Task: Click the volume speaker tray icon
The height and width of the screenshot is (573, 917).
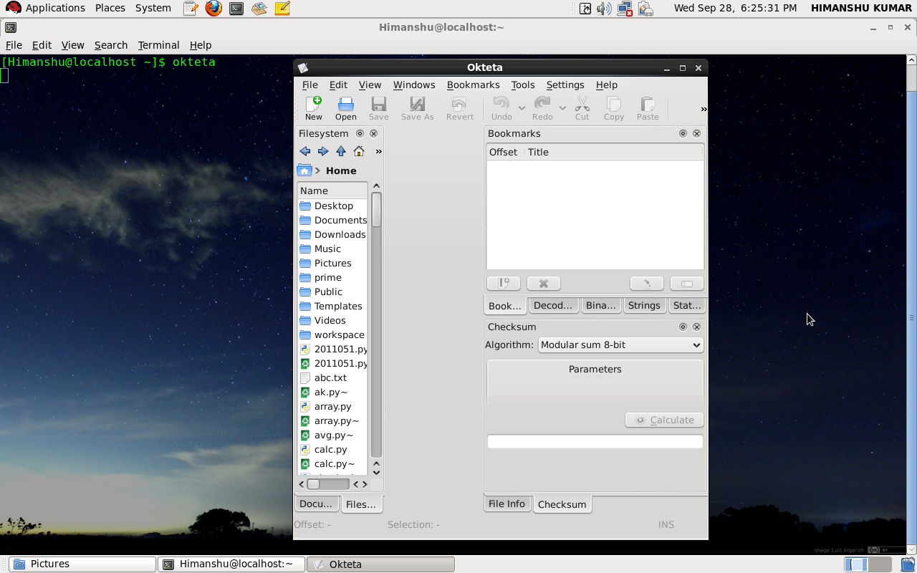Action: (605, 9)
